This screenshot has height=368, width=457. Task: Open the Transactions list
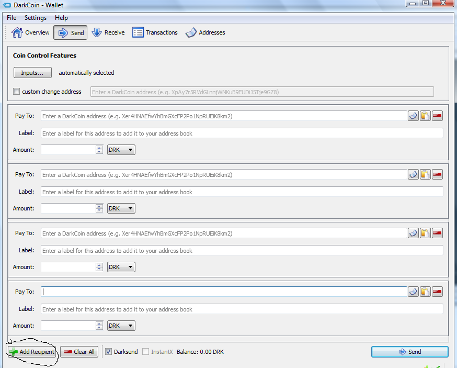tap(155, 32)
